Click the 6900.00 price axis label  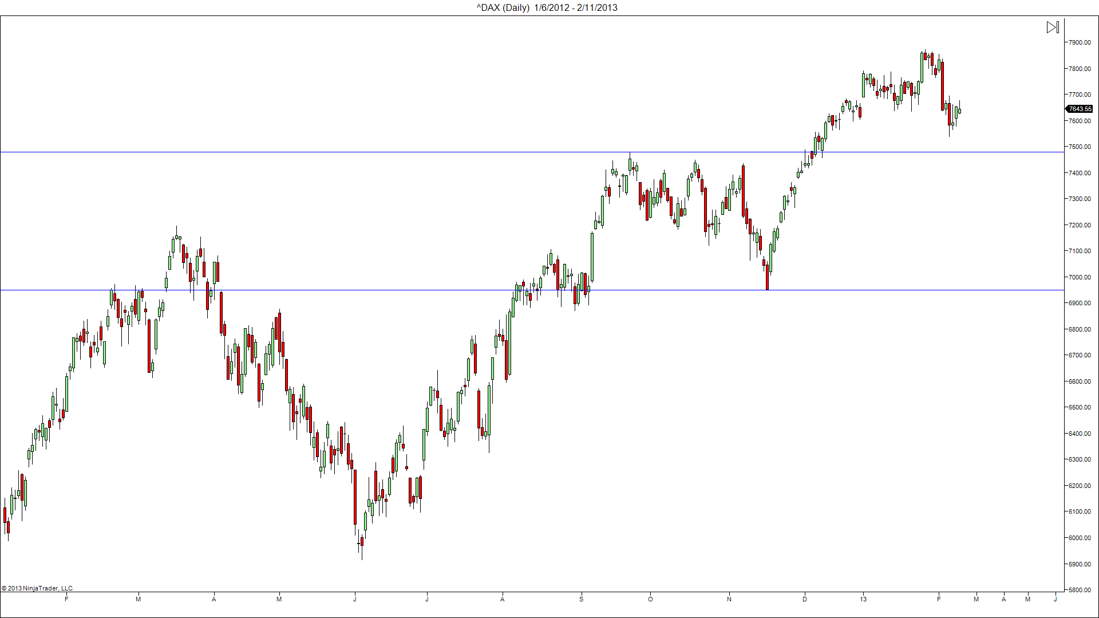point(1080,303)
